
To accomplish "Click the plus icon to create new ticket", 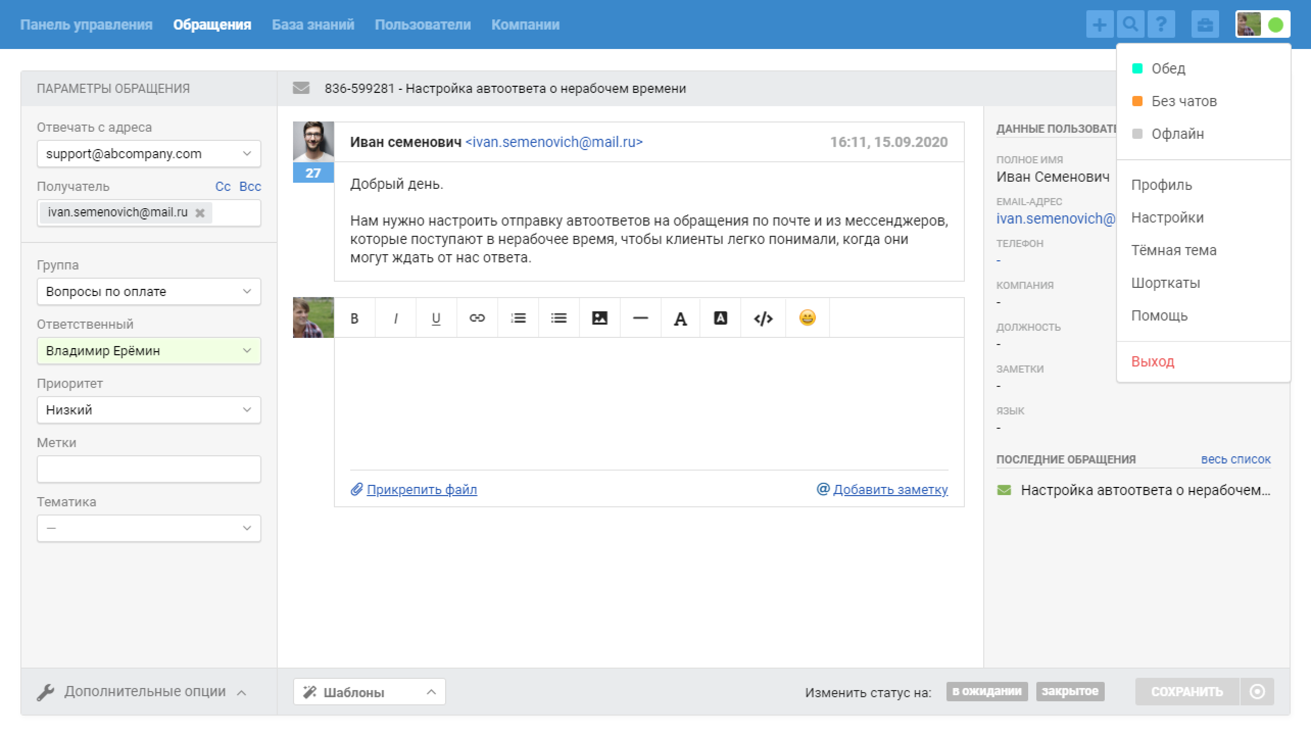I will 1100,24.
